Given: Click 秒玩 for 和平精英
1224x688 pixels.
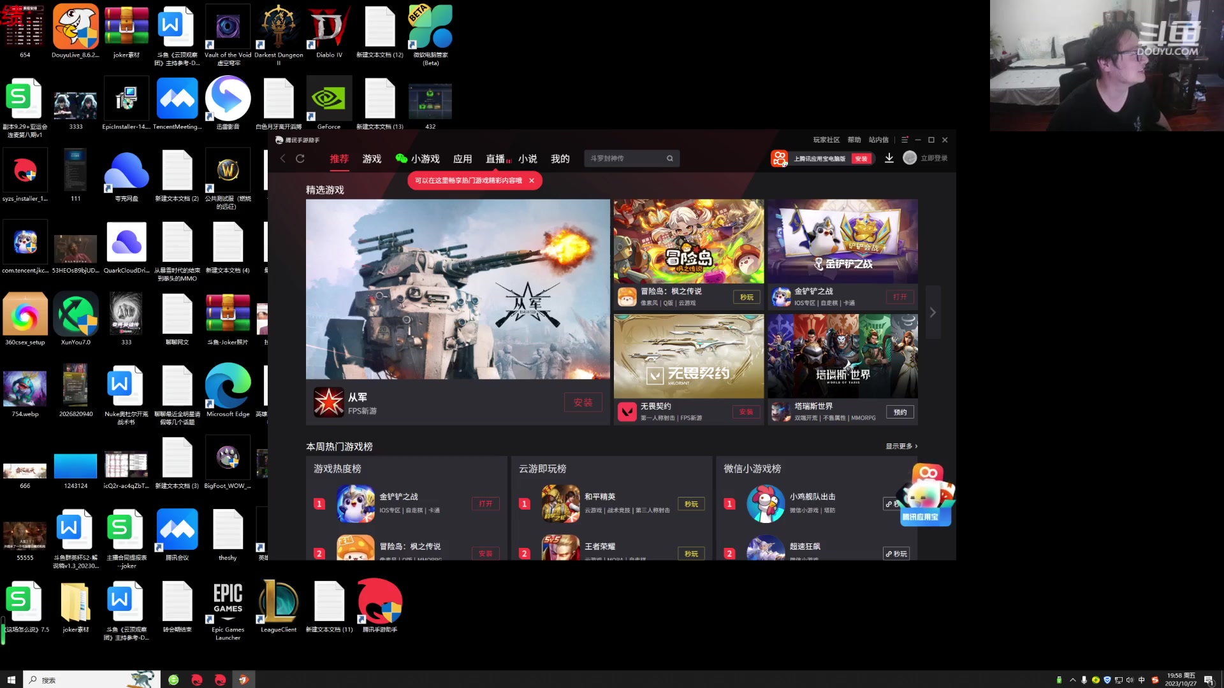Looking at the screenshot, I should pos(691,504).
